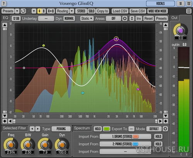The image size is (193, 158).
Task: Click horizontal scroll left arrow
Action: (x=10, y=121)
